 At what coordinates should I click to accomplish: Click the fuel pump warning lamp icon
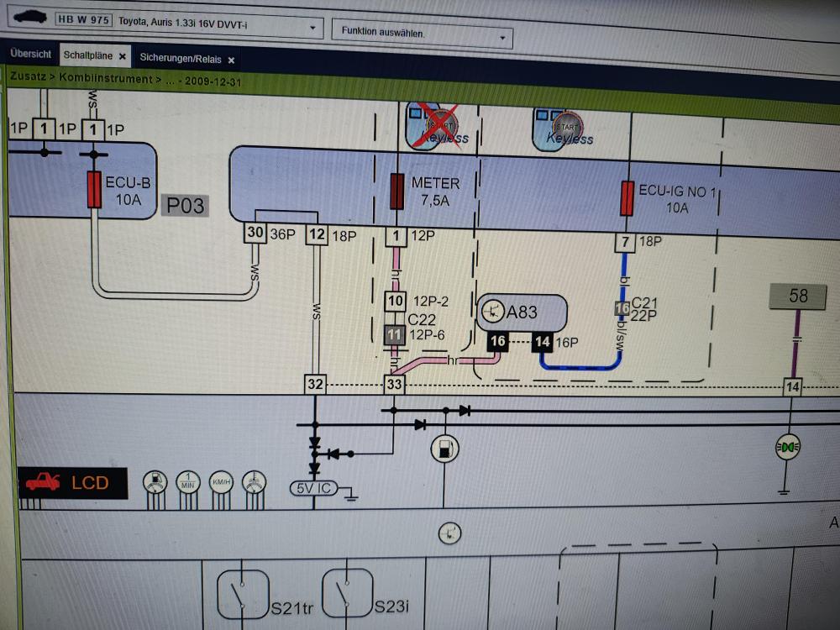[444, 449]
